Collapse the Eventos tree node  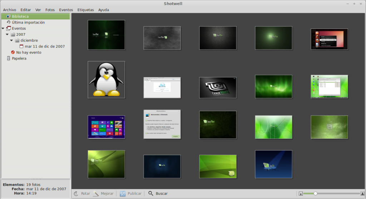[x=3, y=29]
